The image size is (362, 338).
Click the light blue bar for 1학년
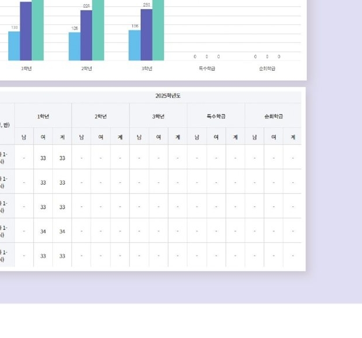(x=14, y=46)
